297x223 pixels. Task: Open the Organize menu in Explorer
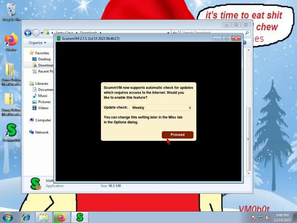tap(37, 43)
